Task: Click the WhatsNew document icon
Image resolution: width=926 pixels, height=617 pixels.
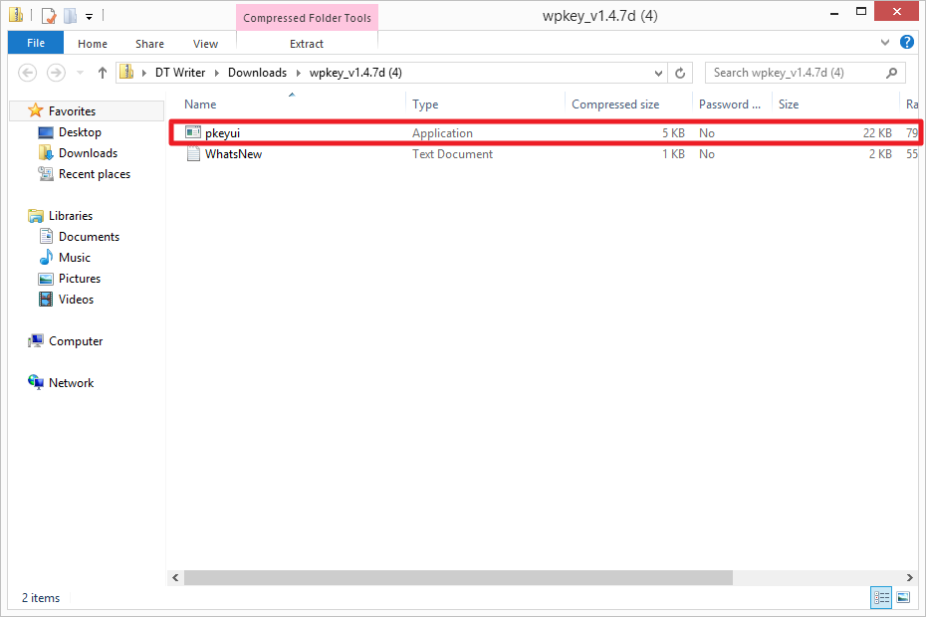Action: coord(193,154)
